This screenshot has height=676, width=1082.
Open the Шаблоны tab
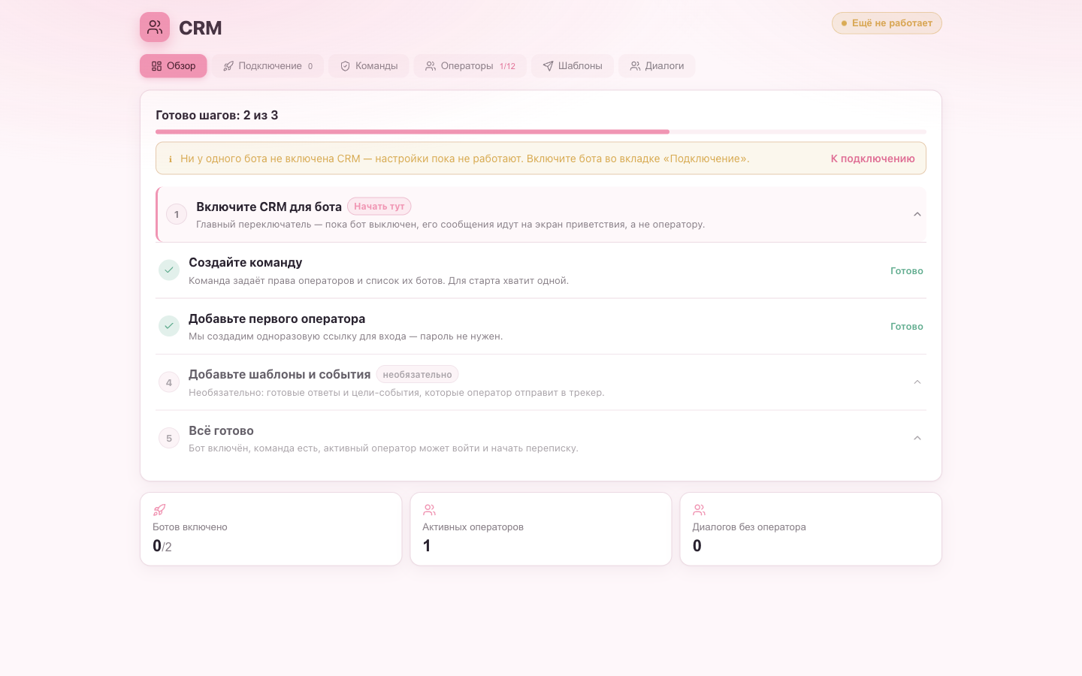point(573,66)
